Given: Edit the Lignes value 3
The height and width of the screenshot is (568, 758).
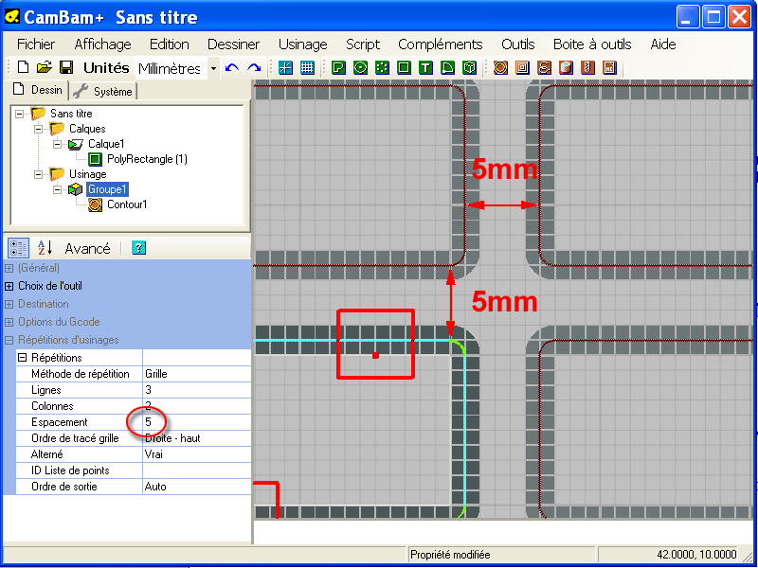Looking at the screenshot, I should pyautogui.click(x=197, y=390).
